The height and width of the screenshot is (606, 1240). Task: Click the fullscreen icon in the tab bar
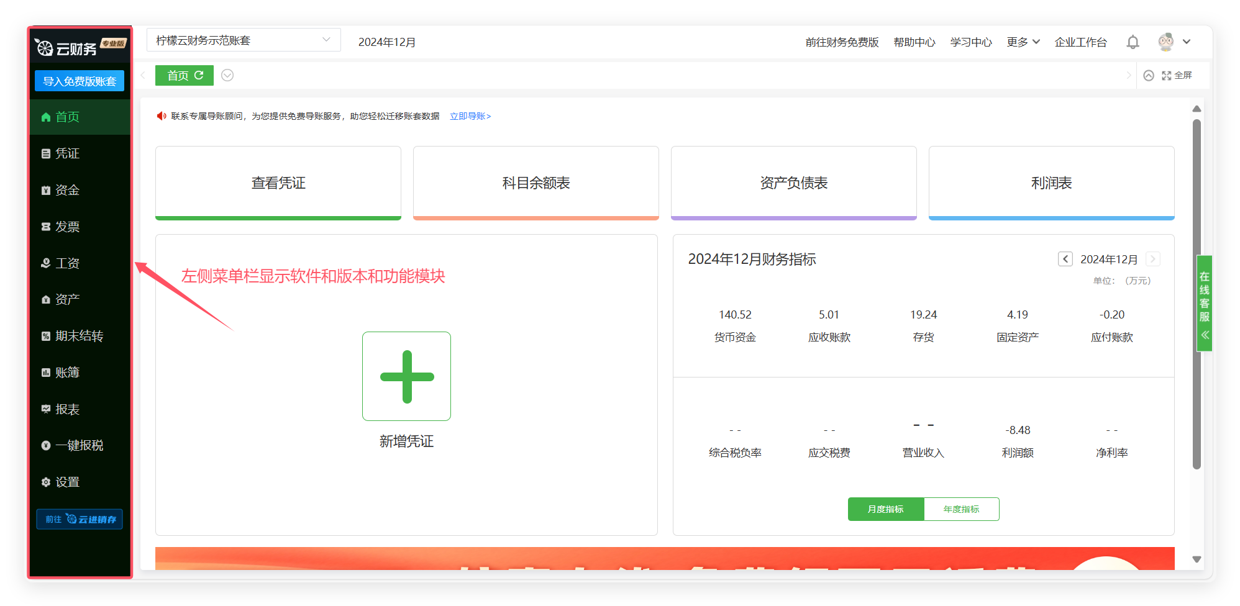click(1167, 76)
